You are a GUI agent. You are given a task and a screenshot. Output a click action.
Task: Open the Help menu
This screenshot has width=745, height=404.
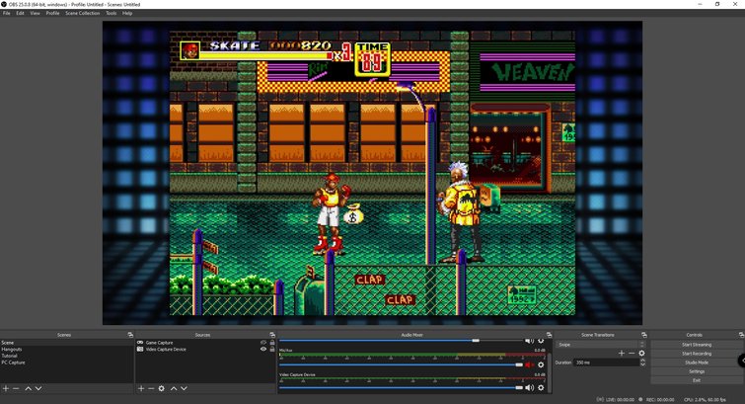pyautogui.click(x=127, y=13)
